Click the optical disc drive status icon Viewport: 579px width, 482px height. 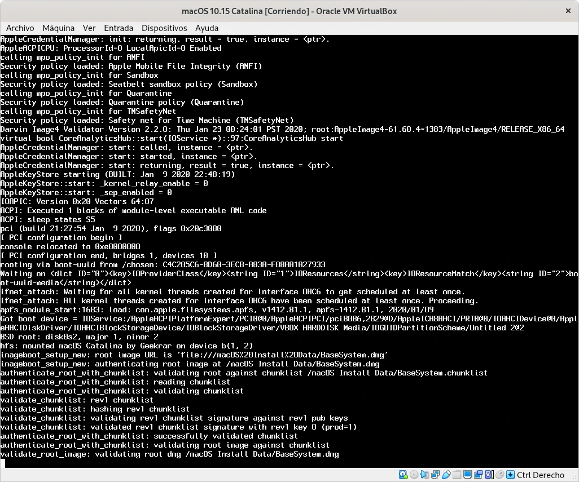point(414,475)
